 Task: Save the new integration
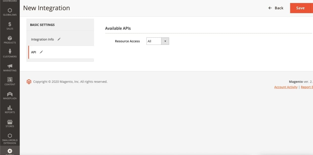point(300,8)
